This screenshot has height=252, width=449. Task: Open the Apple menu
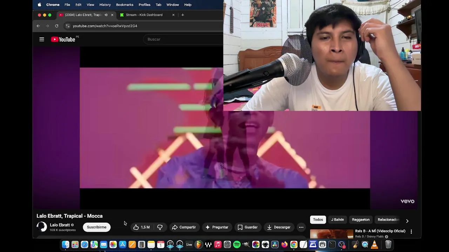point(39,5)
